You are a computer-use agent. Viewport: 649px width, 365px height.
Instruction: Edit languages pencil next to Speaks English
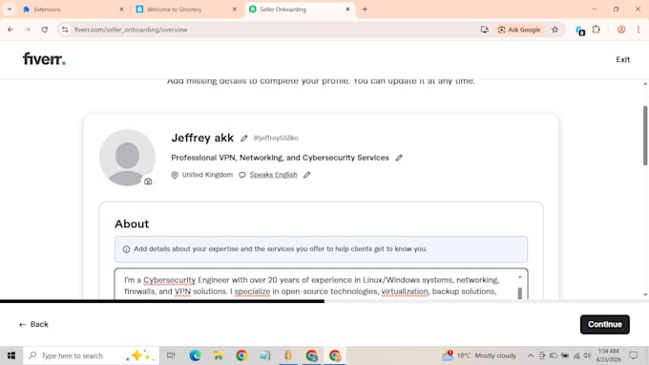click(306, 175)
